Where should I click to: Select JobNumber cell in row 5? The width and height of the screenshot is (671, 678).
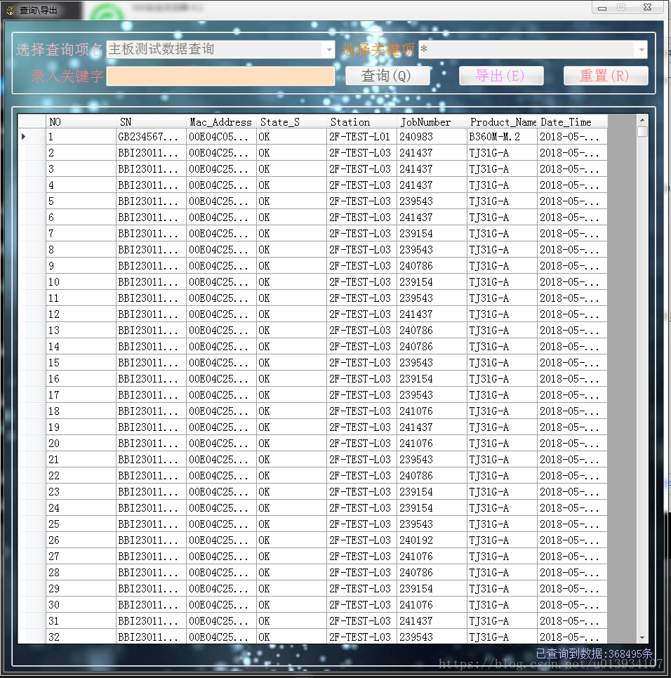tap(432, 201)
